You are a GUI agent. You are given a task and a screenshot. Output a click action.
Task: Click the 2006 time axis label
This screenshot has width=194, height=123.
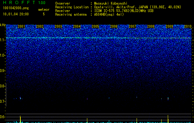click(x=114, y=26)
